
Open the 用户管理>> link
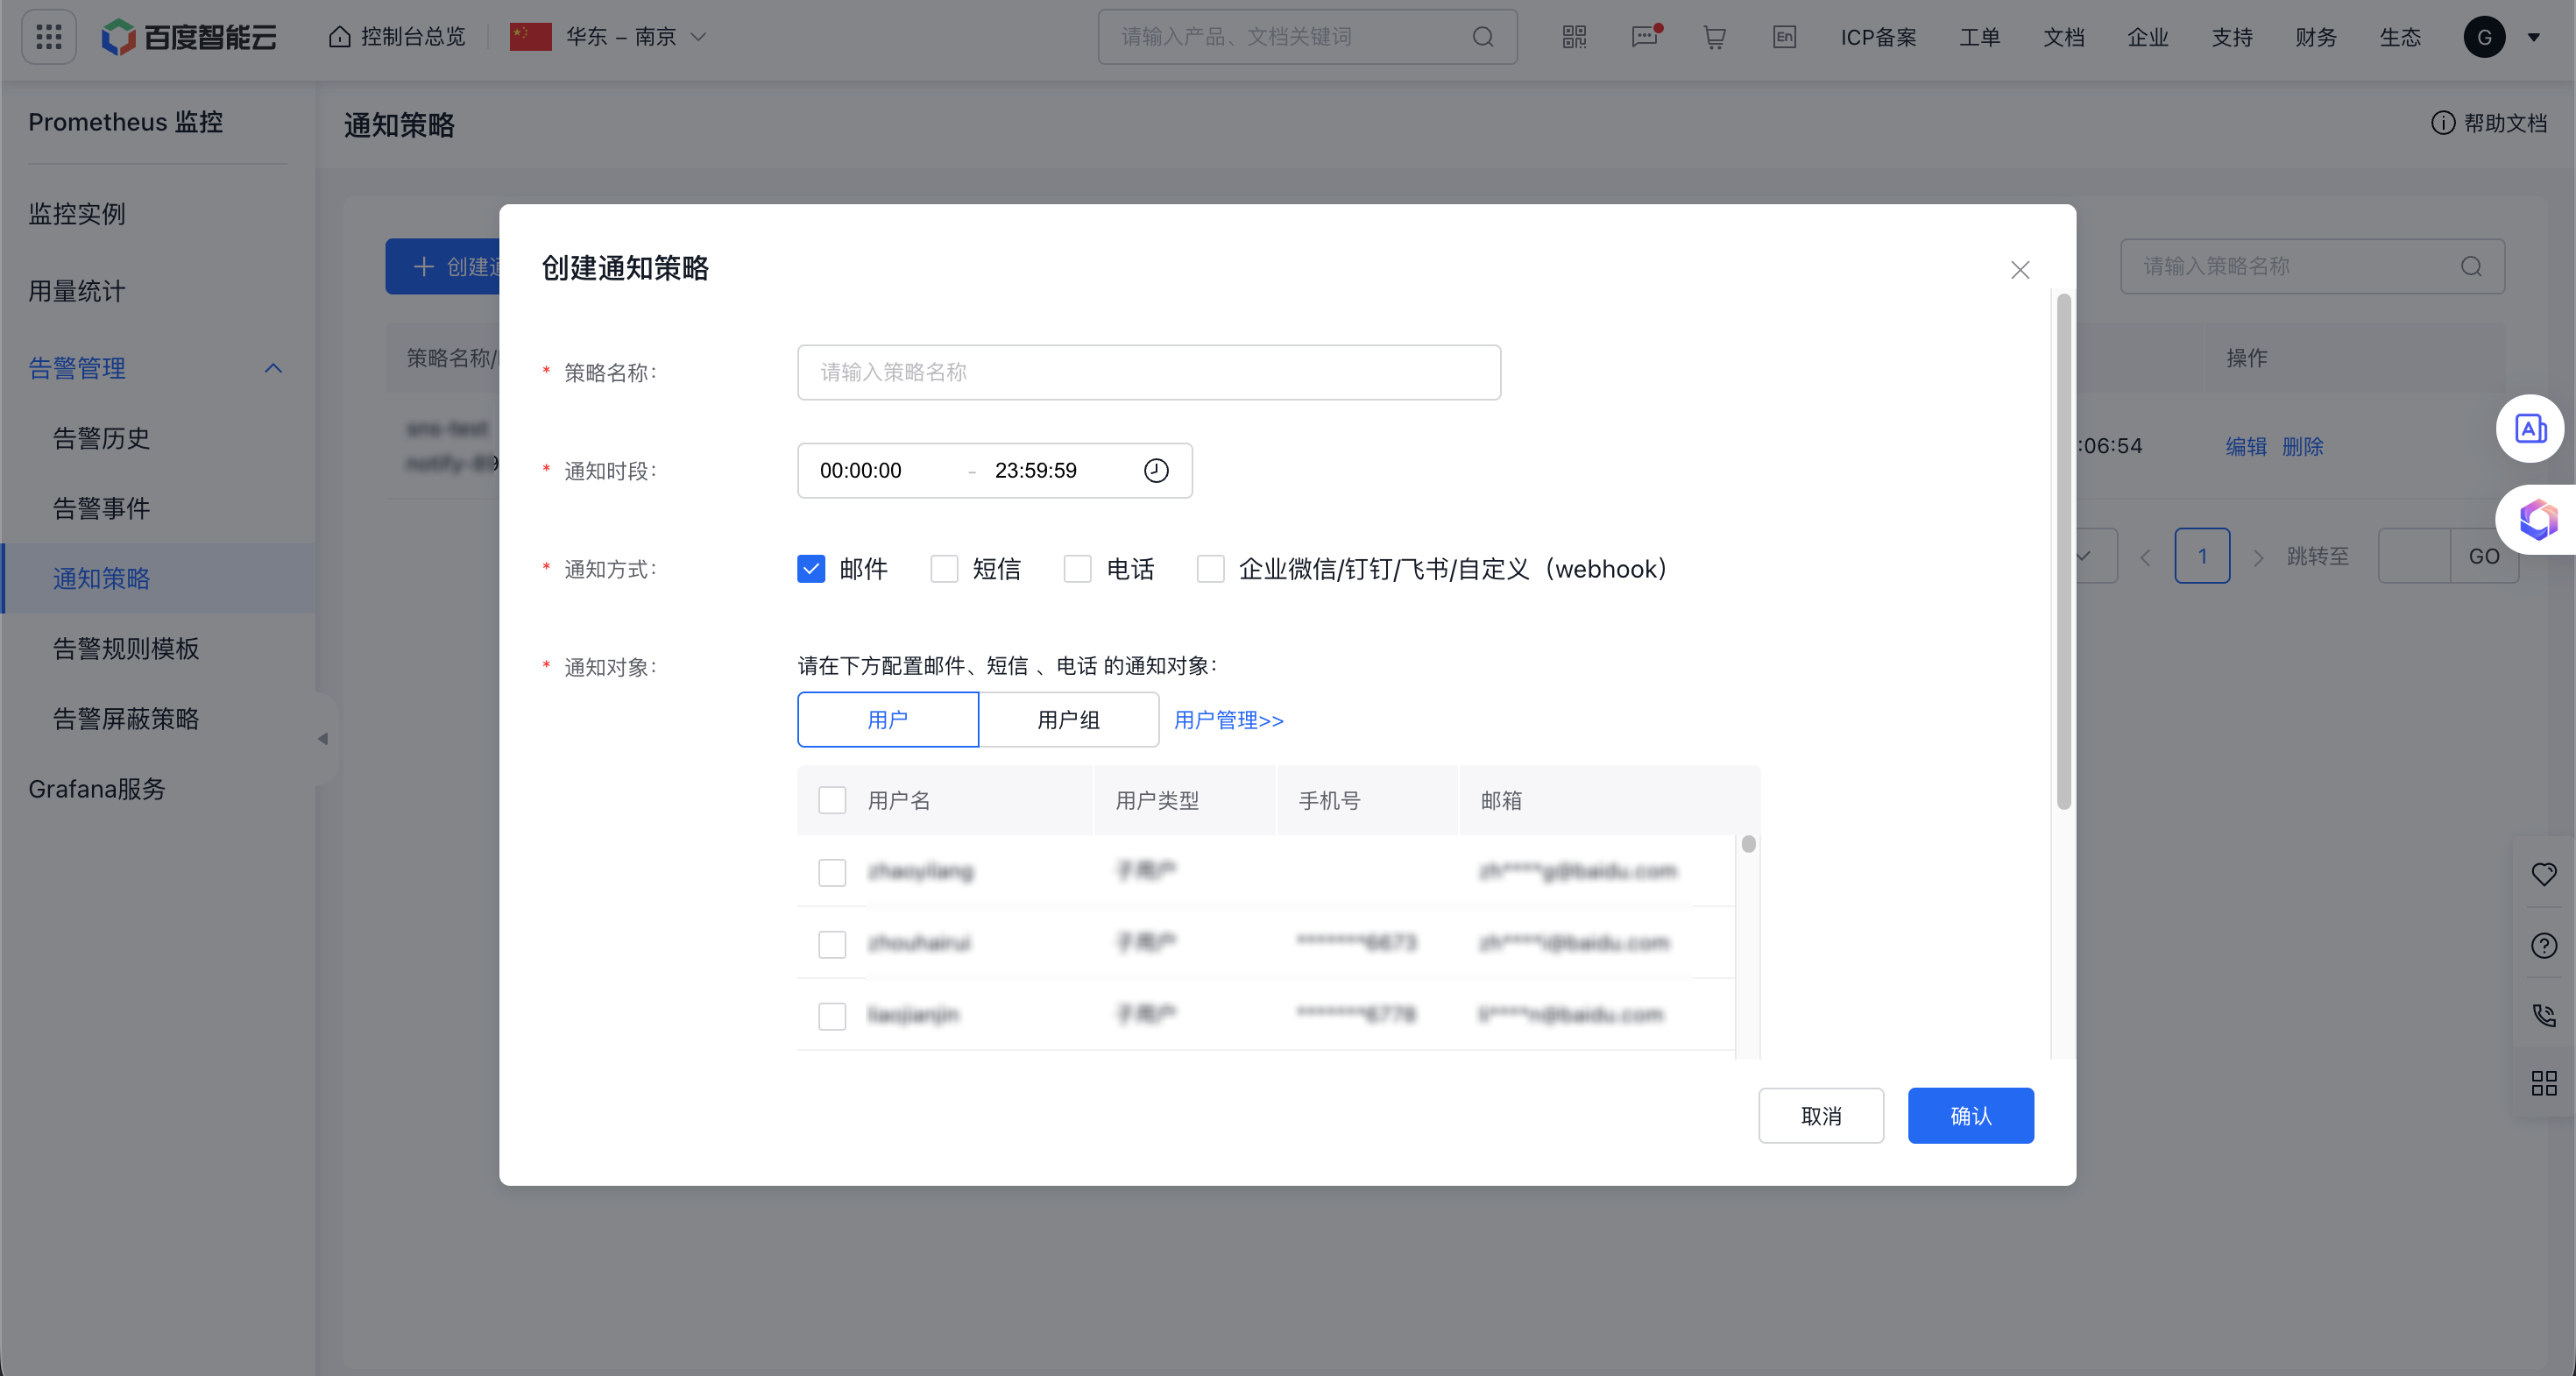coord(1228,719)
